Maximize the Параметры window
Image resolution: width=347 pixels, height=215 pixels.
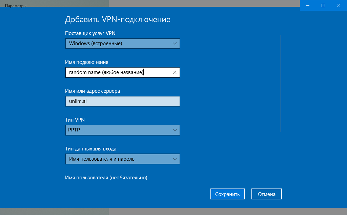(x=323, y=5)
